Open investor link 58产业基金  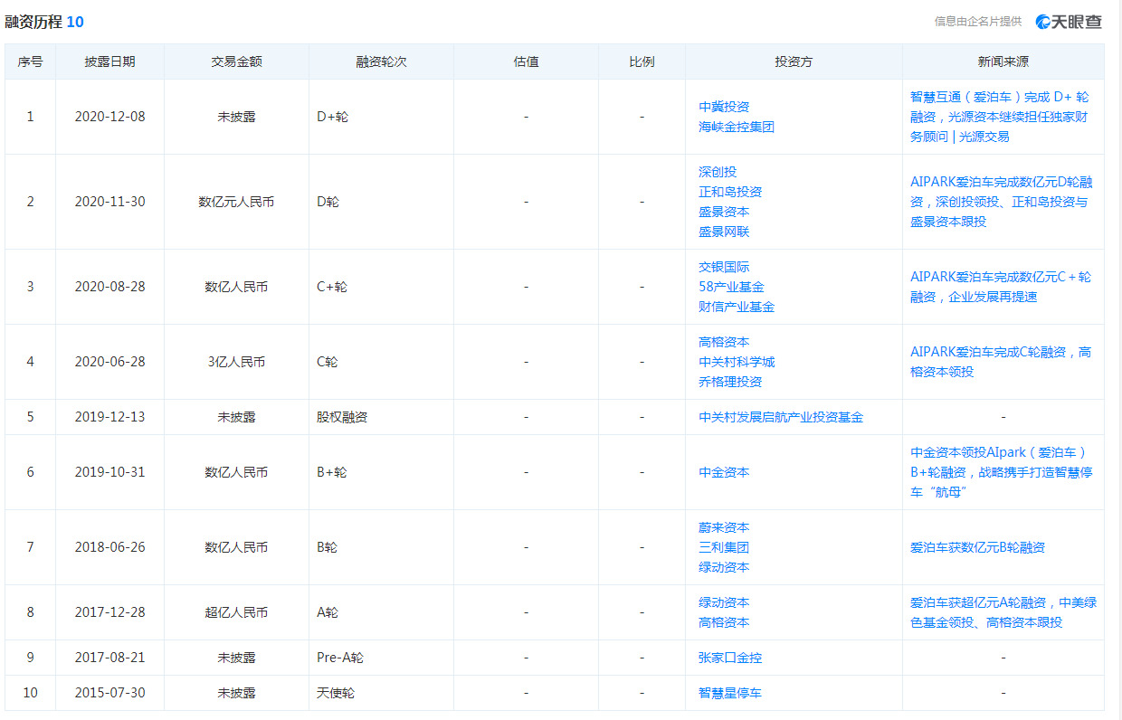[731, 287]
